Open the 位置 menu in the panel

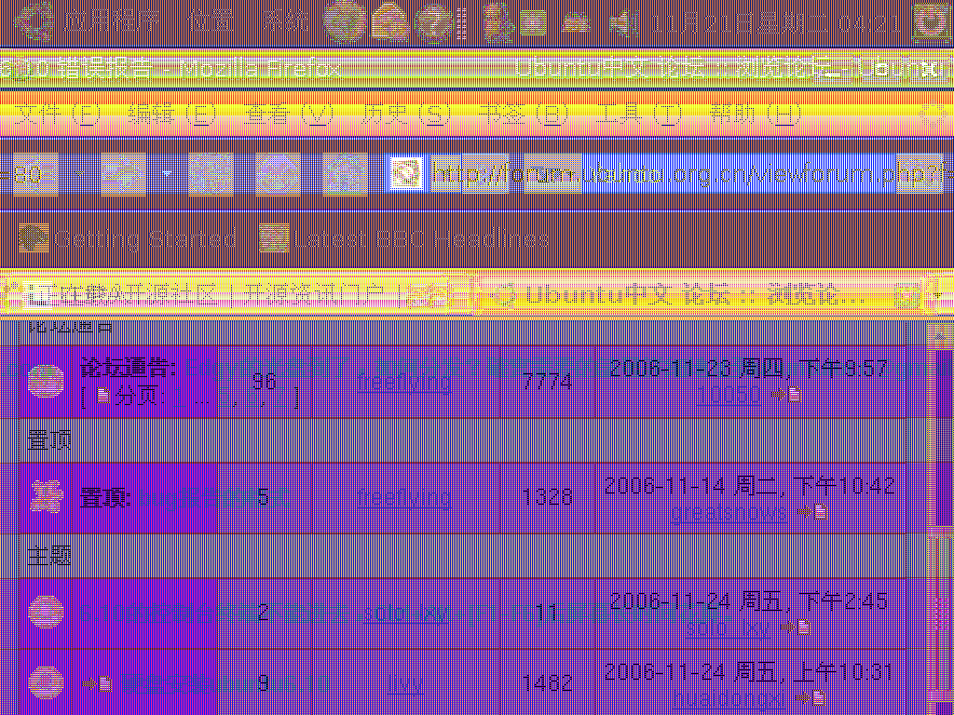211,22
